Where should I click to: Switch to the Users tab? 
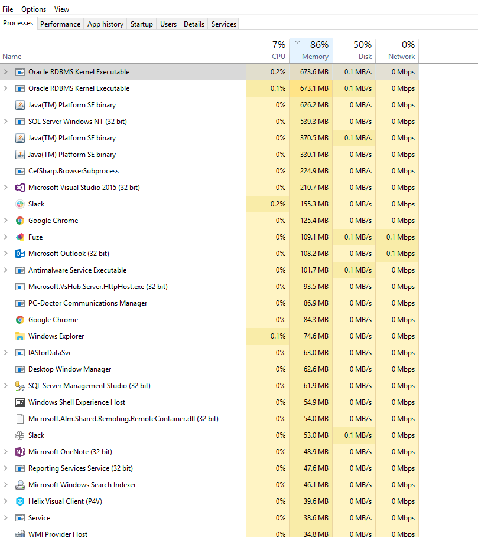(x=168, y=24)
